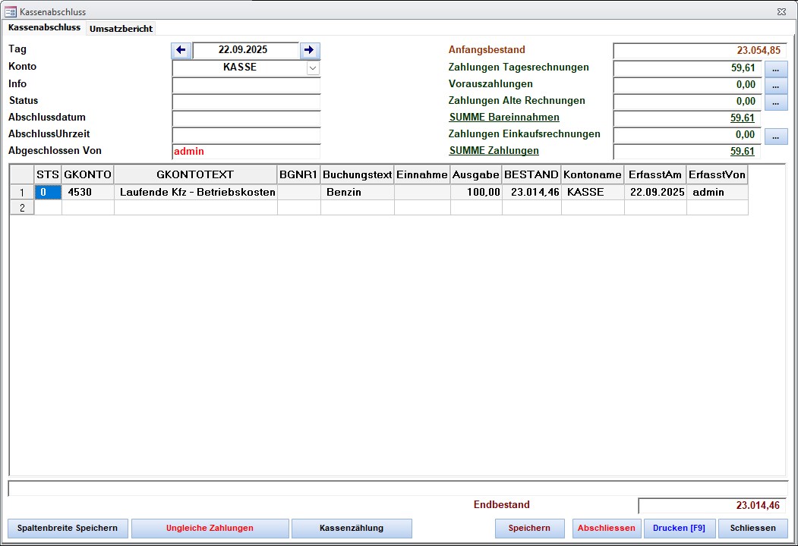Click into the Info text field
The width and height of the screenshot is (798, 546).
click(x=246, y=85)
